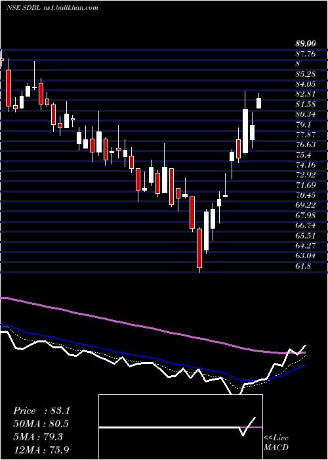Click the 12MA : 75.9 readout

tap(41, 449)
